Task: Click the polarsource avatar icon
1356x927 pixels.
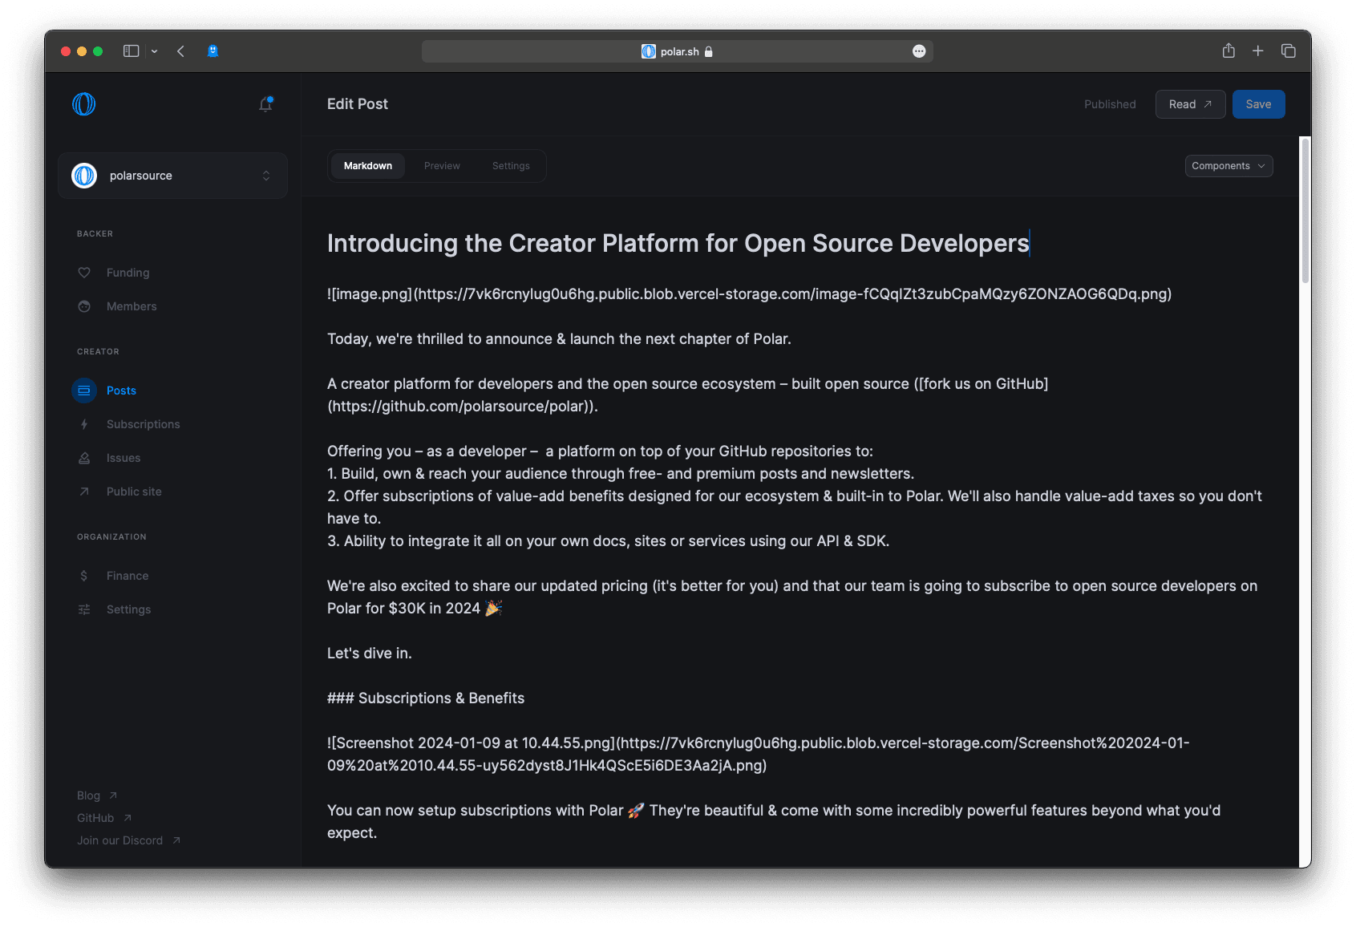Action: [84, 176]
